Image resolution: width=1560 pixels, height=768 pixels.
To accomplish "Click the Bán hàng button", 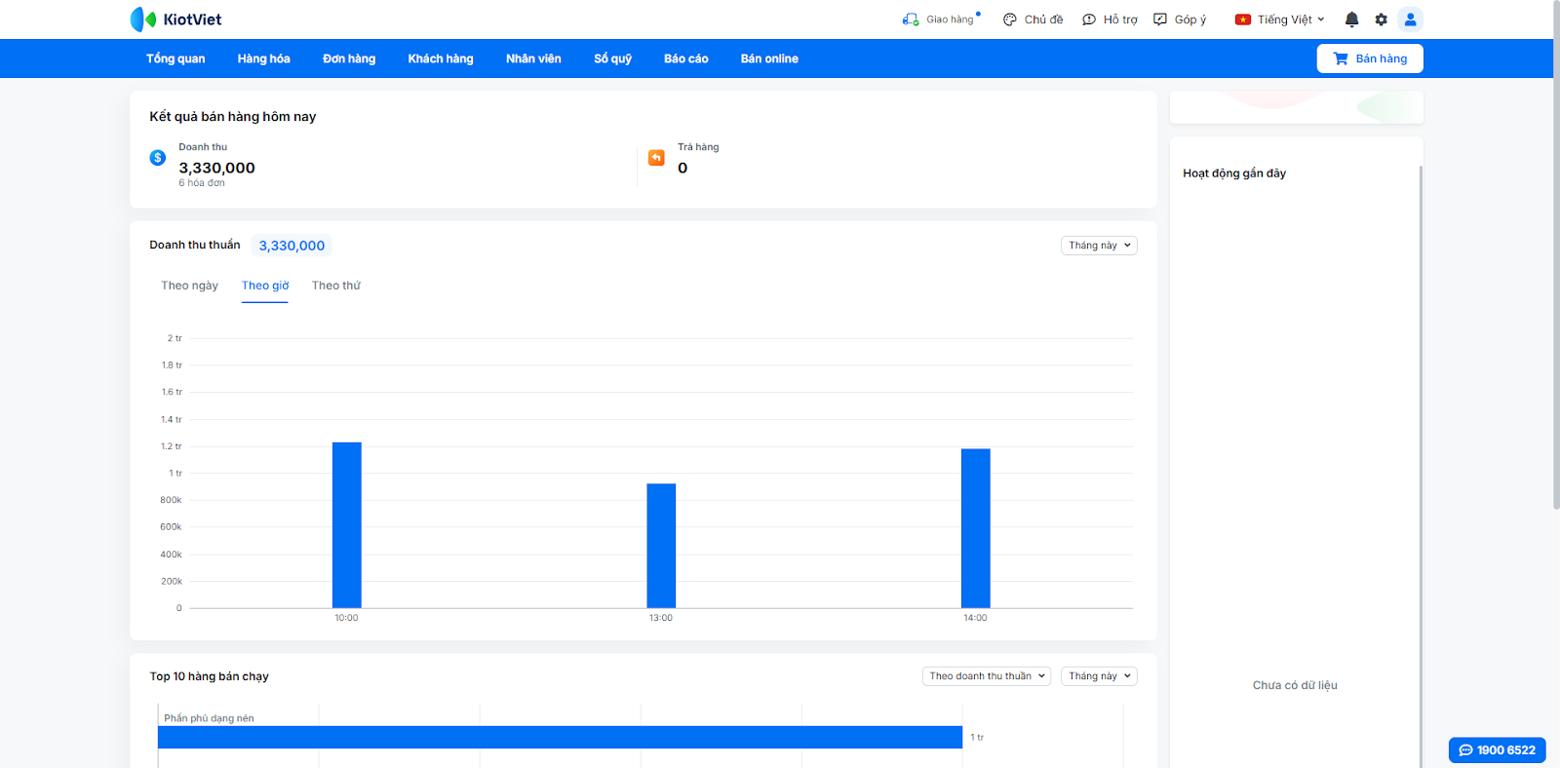I will coord(1370,58).
